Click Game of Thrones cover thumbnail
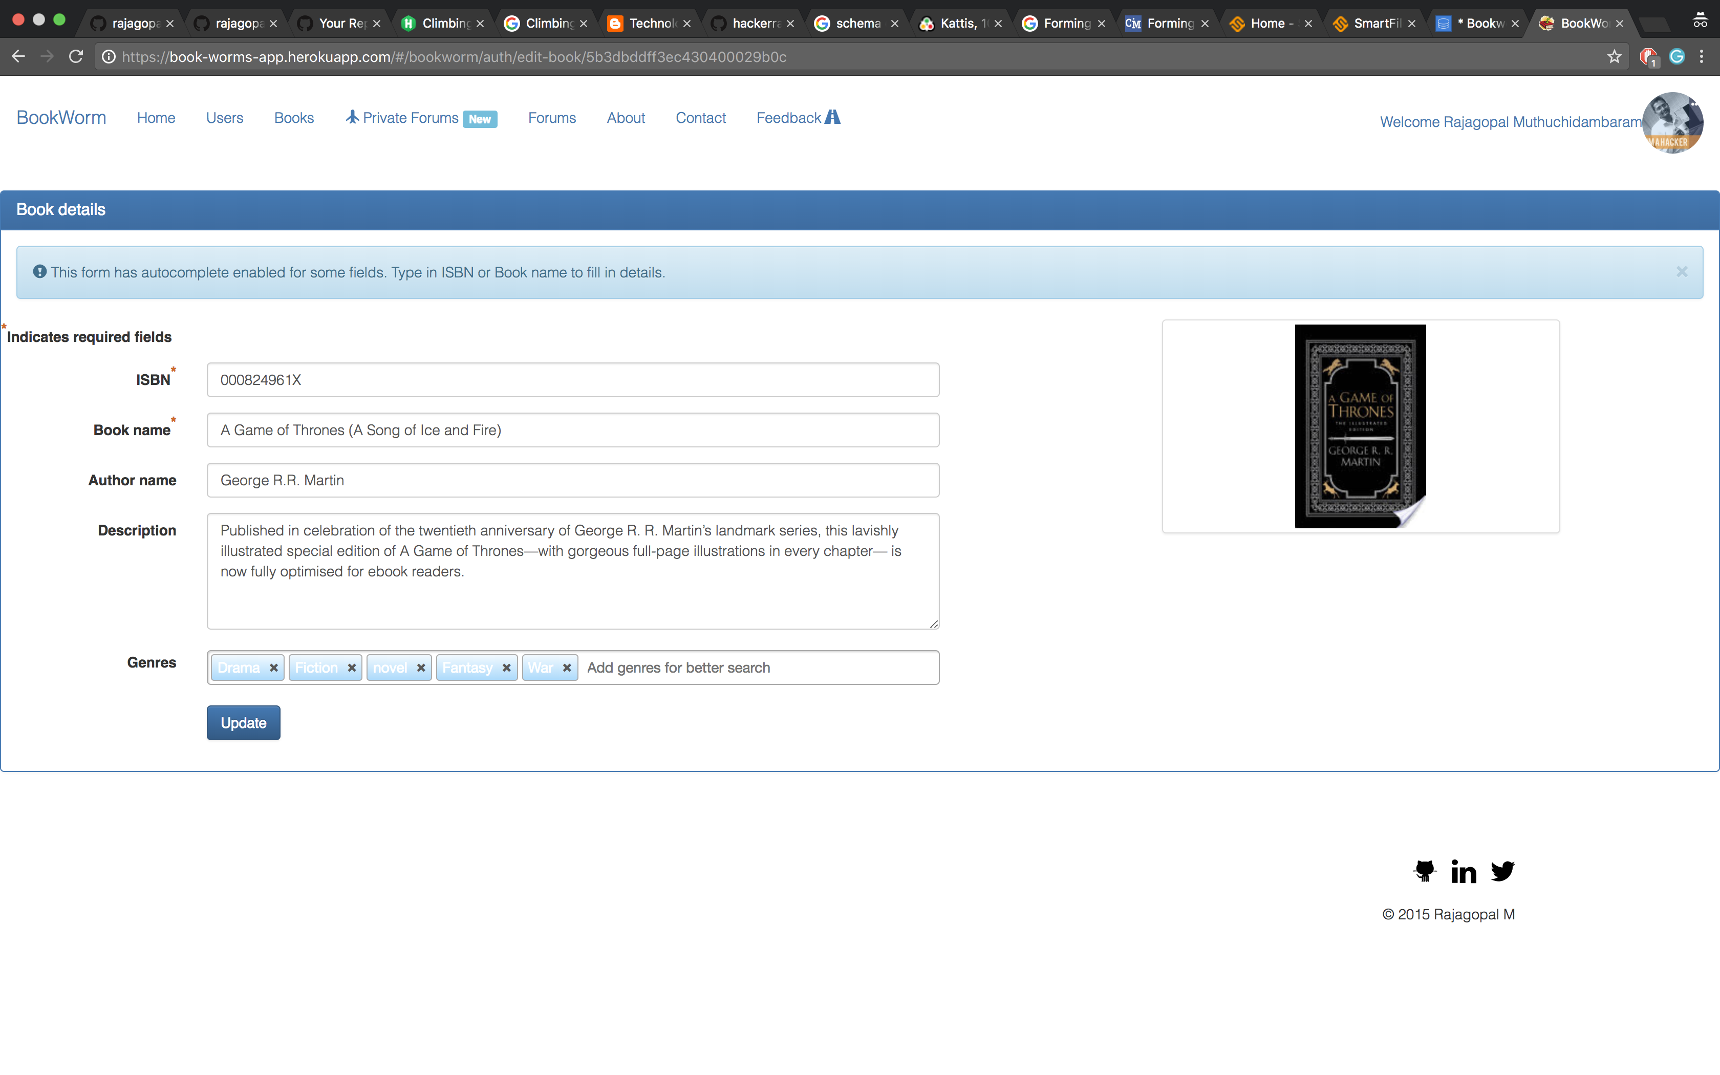 point(1360,426)
